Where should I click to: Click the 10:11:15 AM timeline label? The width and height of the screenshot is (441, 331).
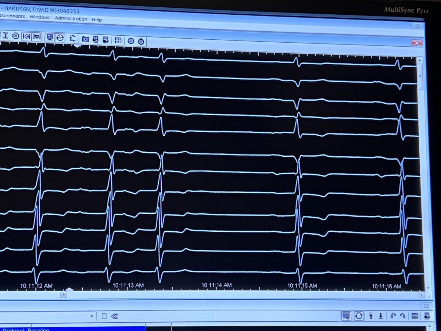coord(302,285)
